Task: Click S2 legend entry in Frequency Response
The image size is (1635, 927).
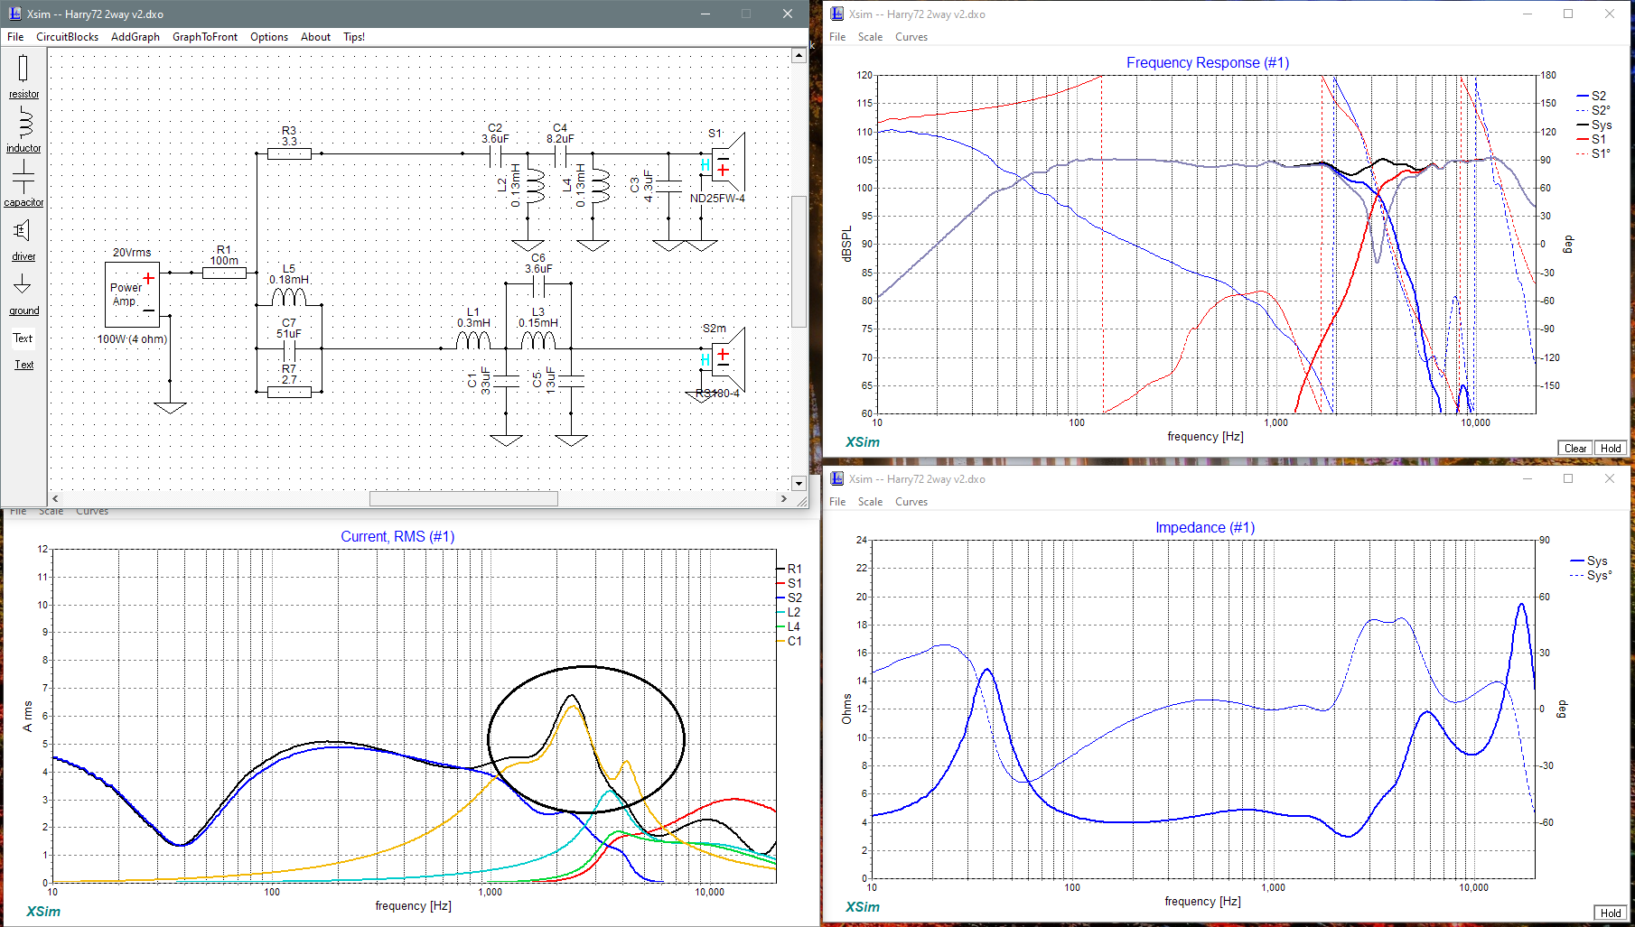Action: click(x=1592, y=96)
